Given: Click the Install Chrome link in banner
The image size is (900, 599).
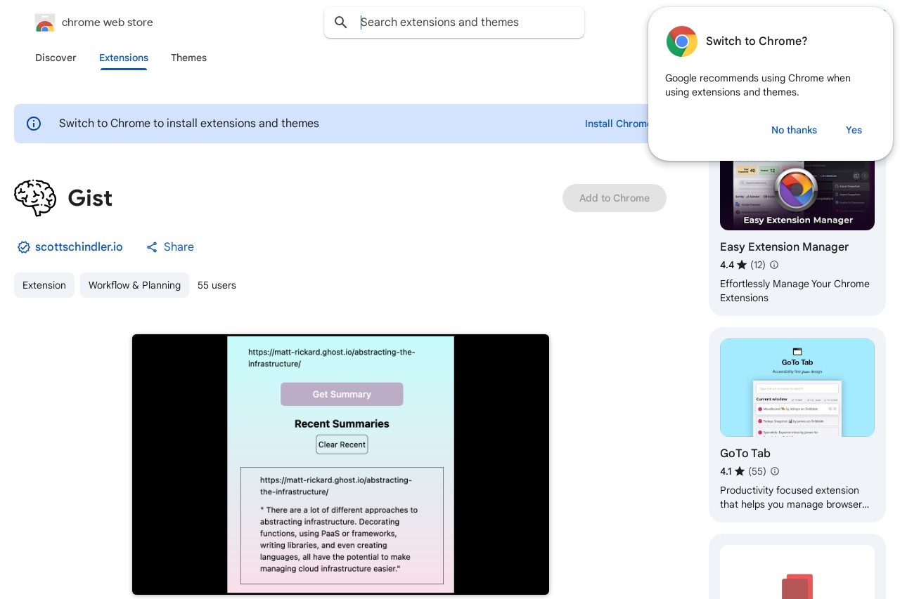Looking at the screenshot, I should [x=617, y=124].
